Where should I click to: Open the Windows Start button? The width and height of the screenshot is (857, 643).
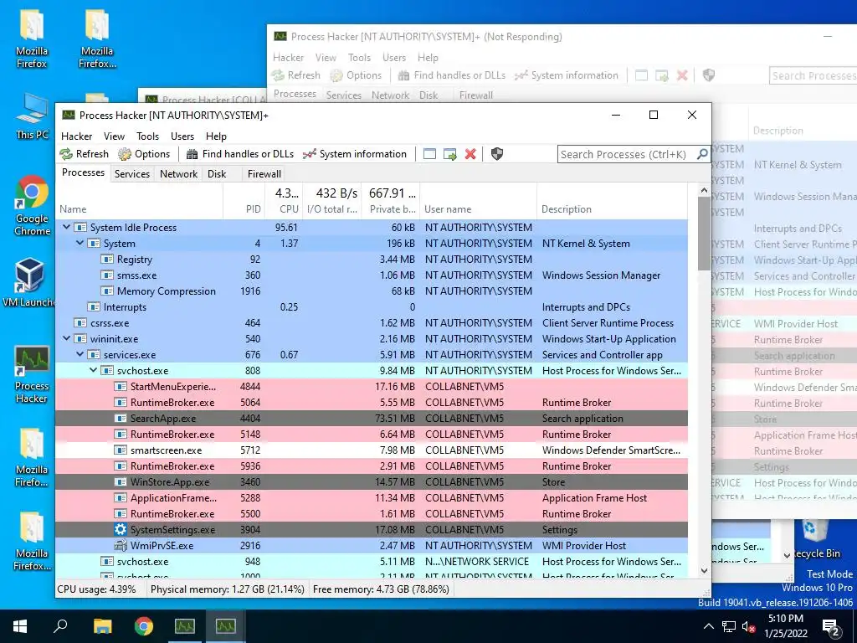pos(20,626)
